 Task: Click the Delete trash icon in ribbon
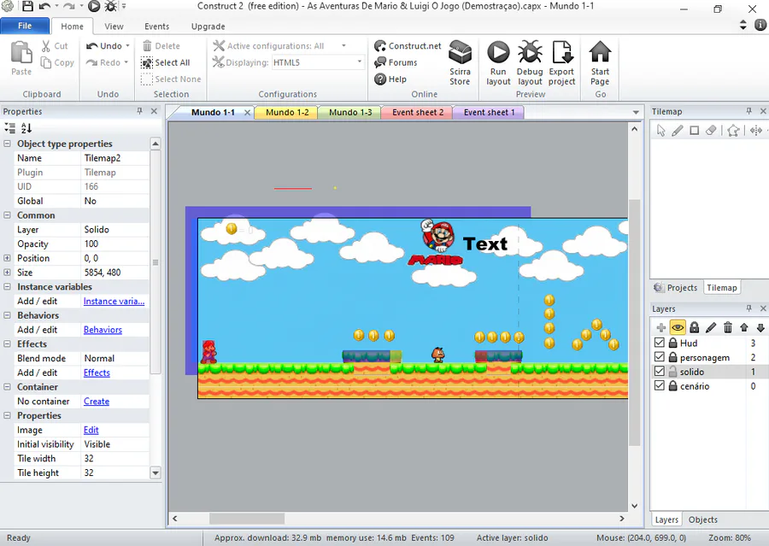147,46
